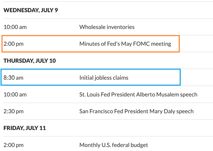This screenshot has width=213, height=151.
Task: Click the 8:30 am time label
Action: 13,78
